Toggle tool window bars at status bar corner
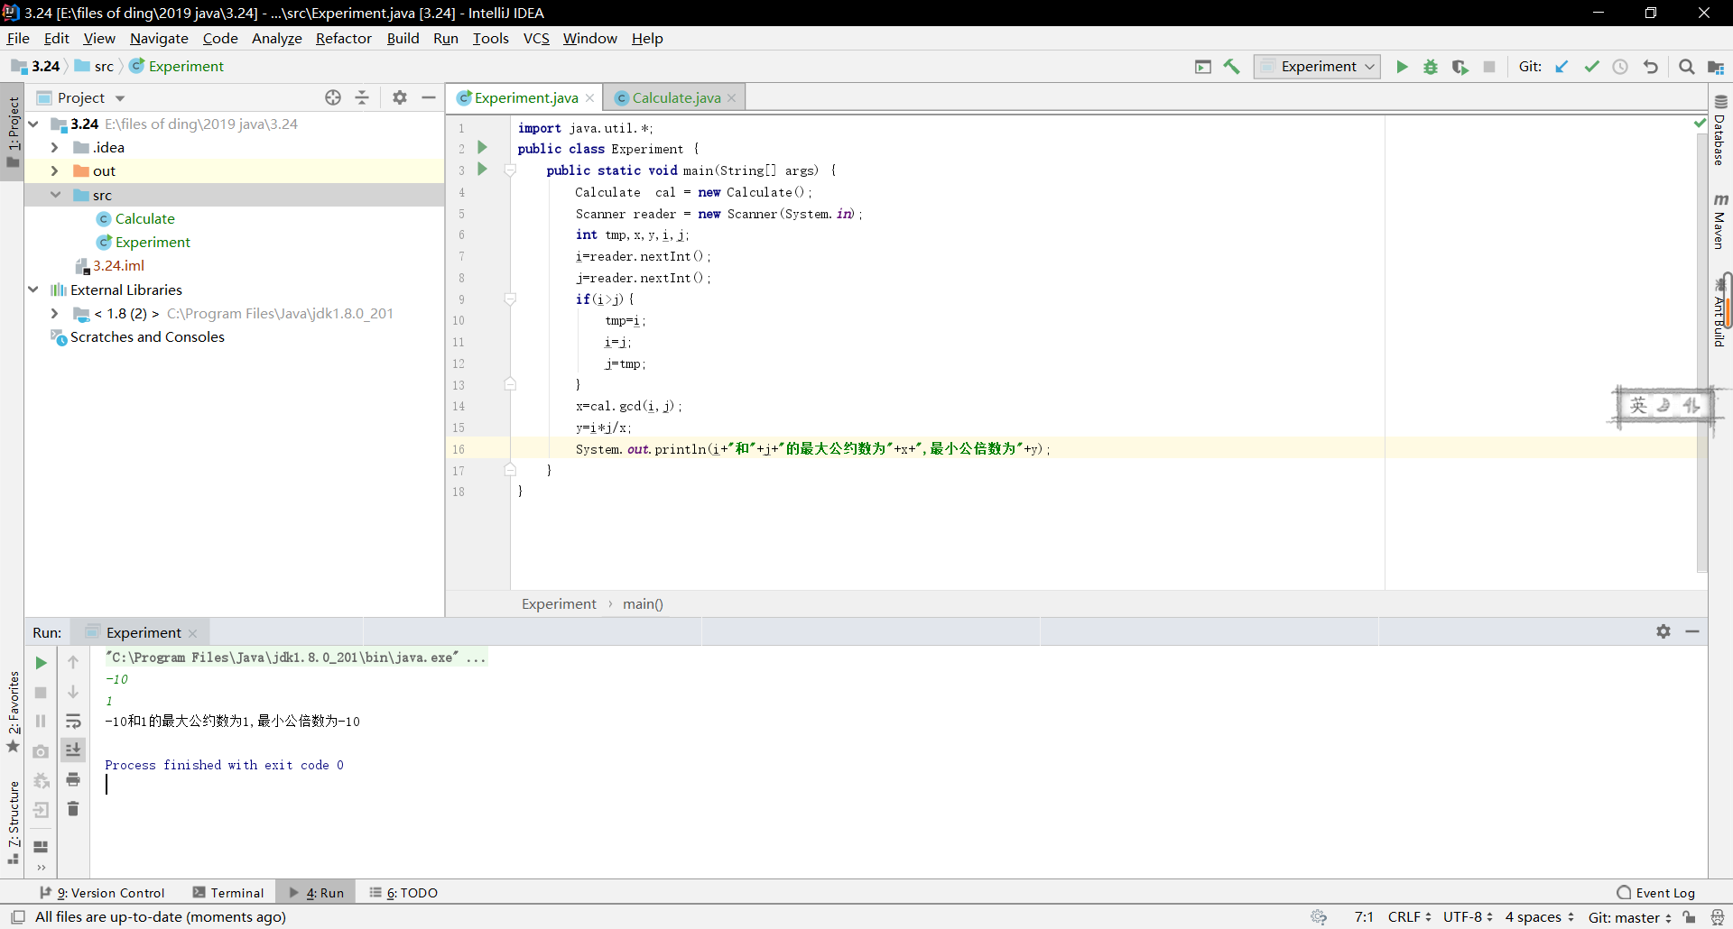Screen dimensions: 1733x929 18,917
